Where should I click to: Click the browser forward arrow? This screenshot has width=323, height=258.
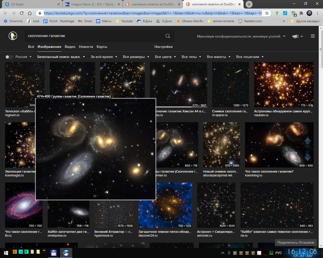point(14,13)
